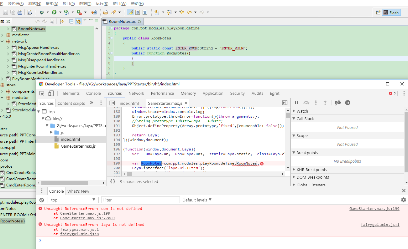Open the Default levels dropdown

(197, 200)
